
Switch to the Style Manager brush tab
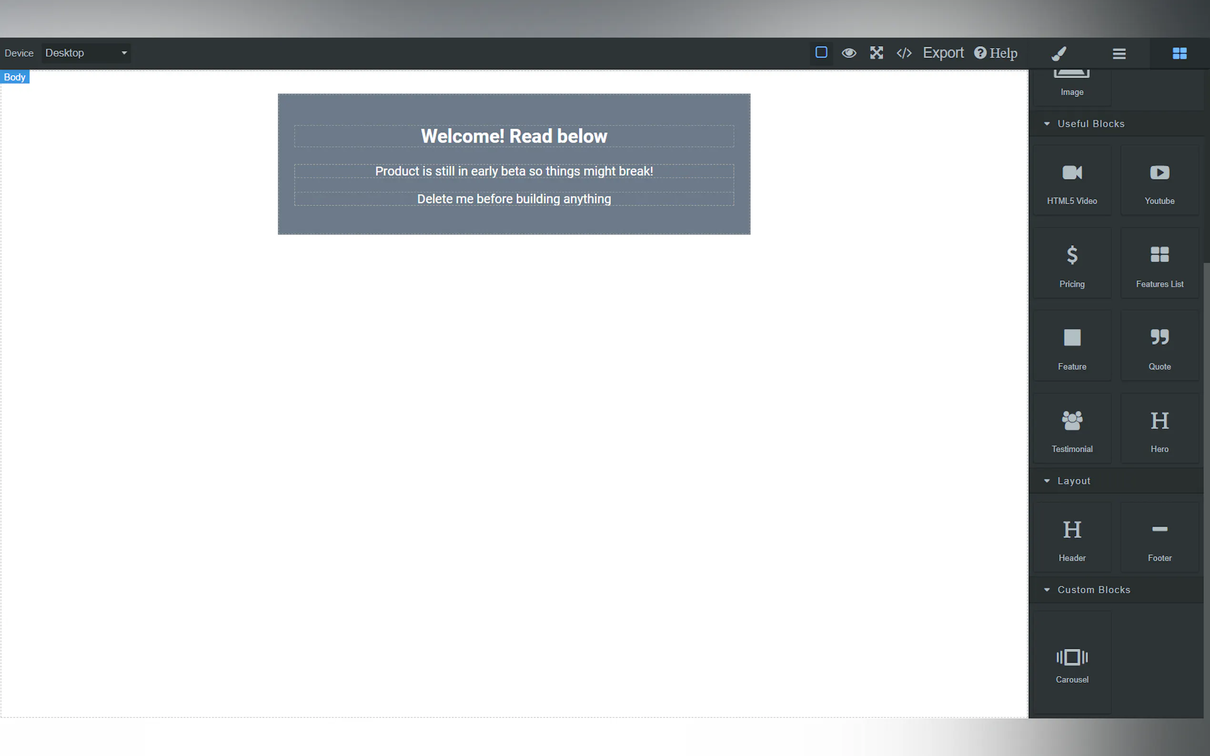[x=1059, y=53]
